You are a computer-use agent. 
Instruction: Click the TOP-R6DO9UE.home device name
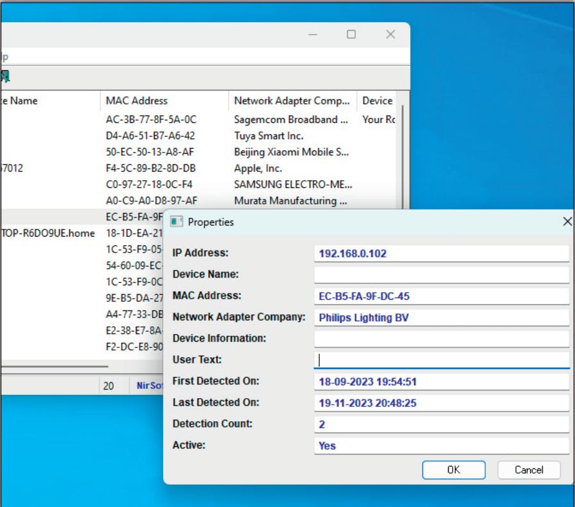(48, 233)
